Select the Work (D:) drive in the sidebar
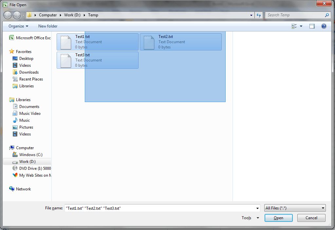Viewport: 335px width, 230px height. [x=28, y=161]
